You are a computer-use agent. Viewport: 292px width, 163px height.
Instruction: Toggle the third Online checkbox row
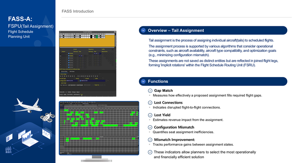coord(69,59)
